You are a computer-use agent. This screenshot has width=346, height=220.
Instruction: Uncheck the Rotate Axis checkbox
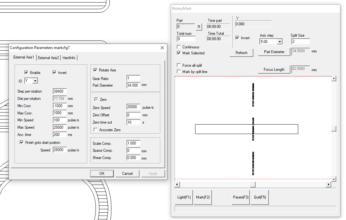click(x=96, y=70)
